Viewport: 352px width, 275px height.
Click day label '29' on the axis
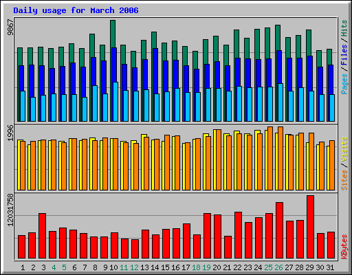coord(309,267)
